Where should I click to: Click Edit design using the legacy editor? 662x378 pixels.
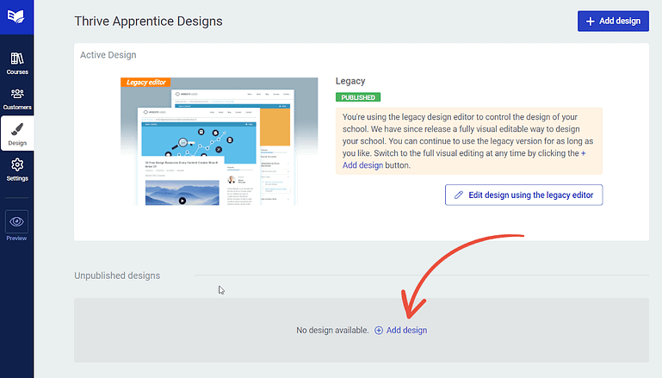tap(523, 195)
